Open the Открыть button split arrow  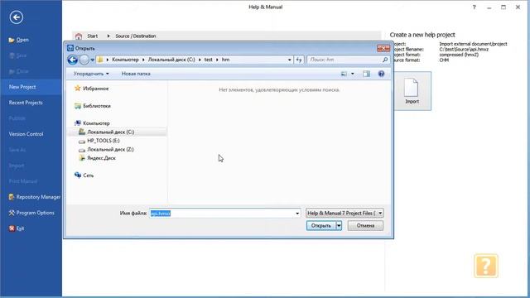(x=339, y=226)
